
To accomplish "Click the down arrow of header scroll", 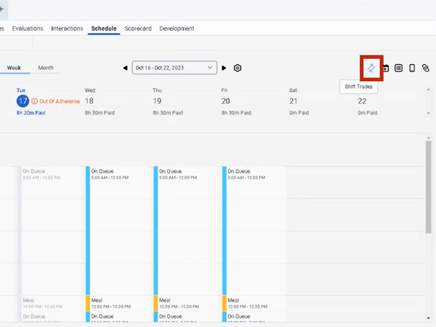I will (428, 113).
